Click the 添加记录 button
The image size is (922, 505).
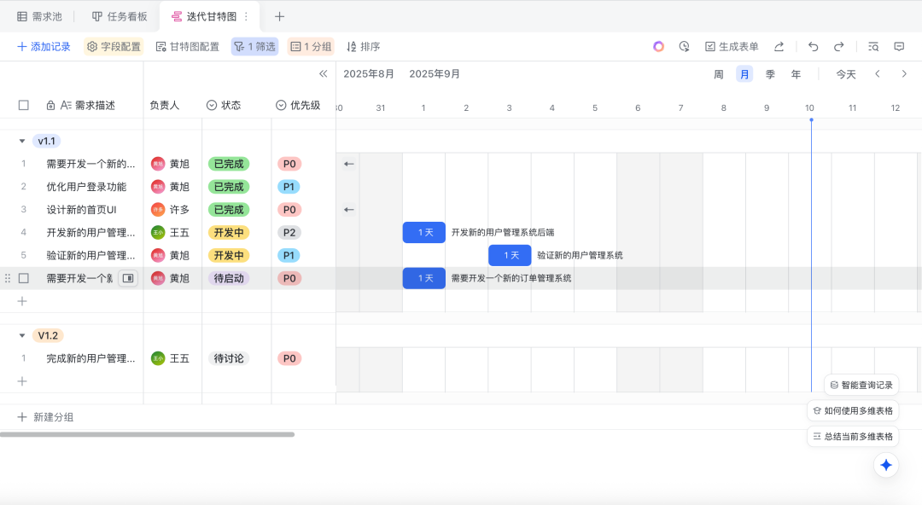pos(44,47)
